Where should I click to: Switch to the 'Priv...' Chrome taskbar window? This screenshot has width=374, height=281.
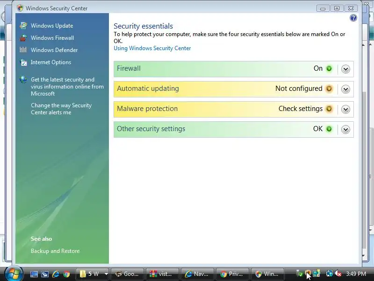point(232,274)
